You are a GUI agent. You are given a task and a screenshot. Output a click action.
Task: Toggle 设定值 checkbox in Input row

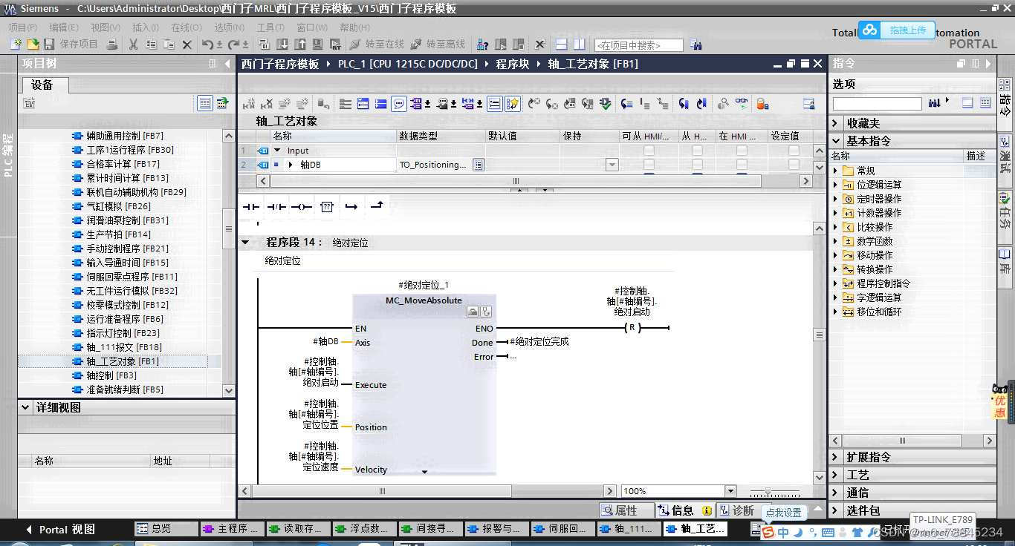(x=793, y=151)
